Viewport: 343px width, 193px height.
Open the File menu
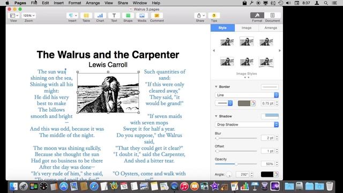34,3
